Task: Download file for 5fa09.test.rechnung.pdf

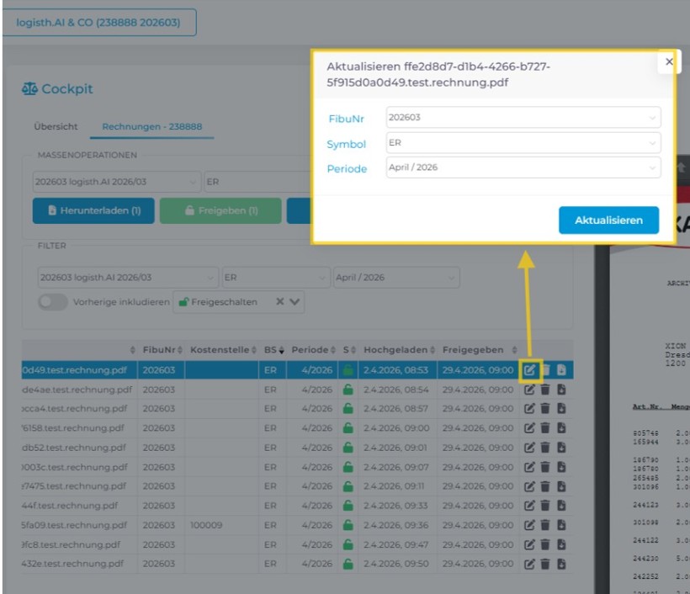Action: [561, 525]
